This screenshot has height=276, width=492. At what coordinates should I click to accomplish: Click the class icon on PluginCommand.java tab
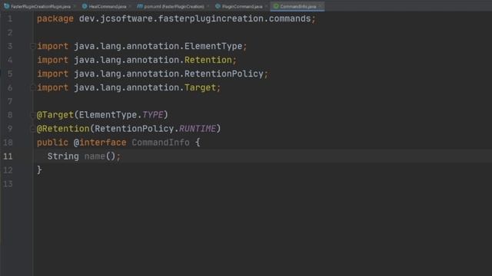click(218, 6)
